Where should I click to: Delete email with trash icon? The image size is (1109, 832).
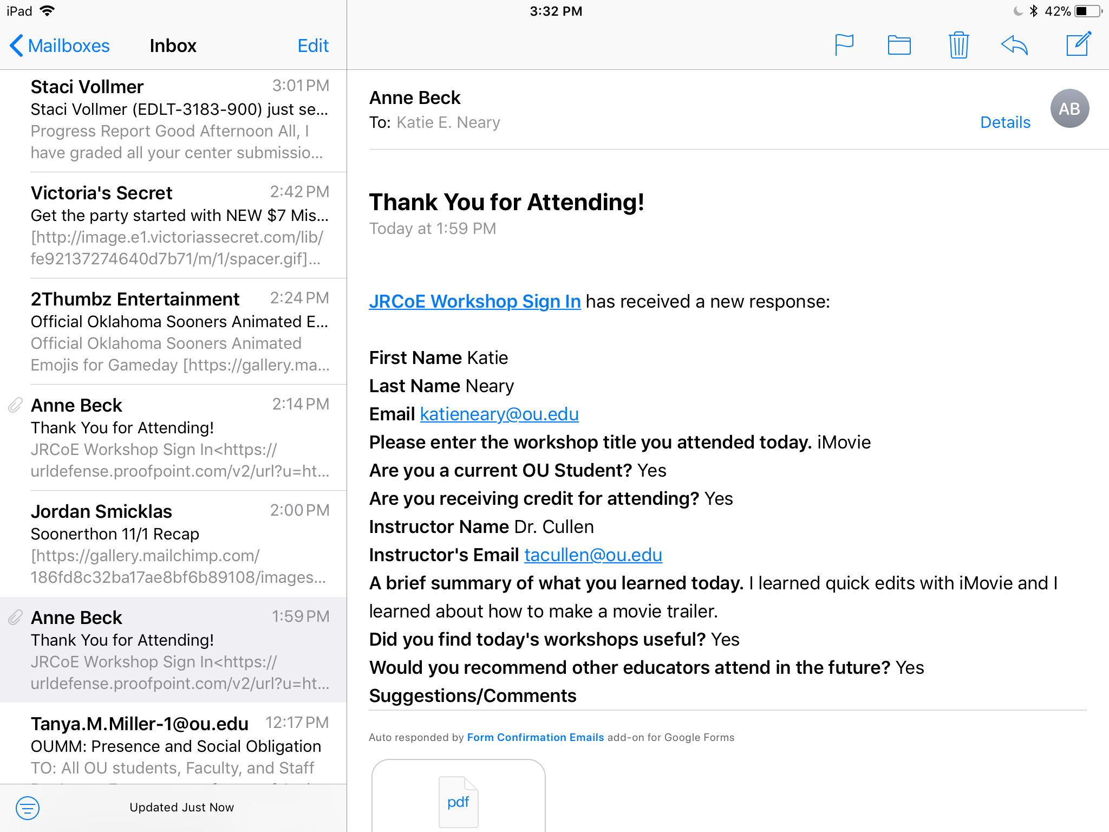958,45
